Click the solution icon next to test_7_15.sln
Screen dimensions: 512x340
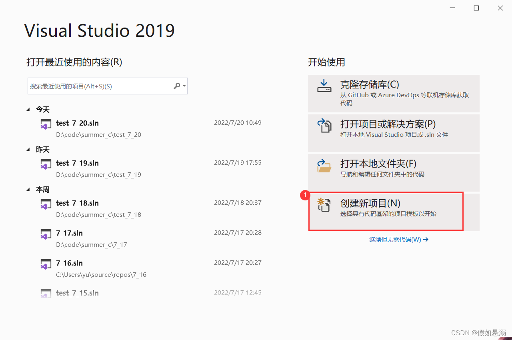tap(46, 294)
